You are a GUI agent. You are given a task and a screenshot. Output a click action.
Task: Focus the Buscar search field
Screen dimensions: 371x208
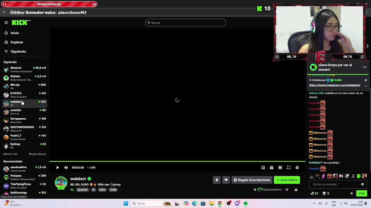click(x=185, y=23)
